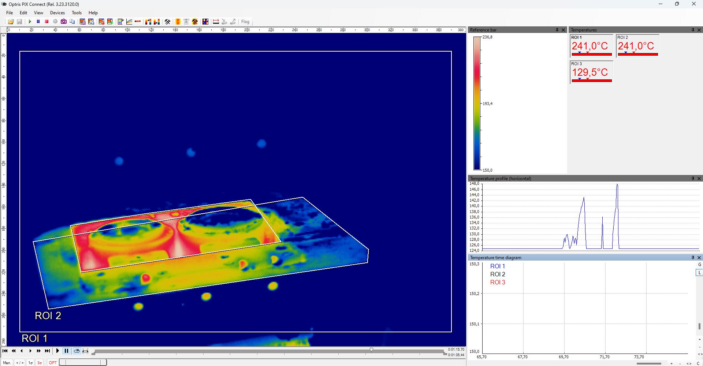703x366 pixels.
Task: Jump to the first frame of recording
Action: coord(5,351)
